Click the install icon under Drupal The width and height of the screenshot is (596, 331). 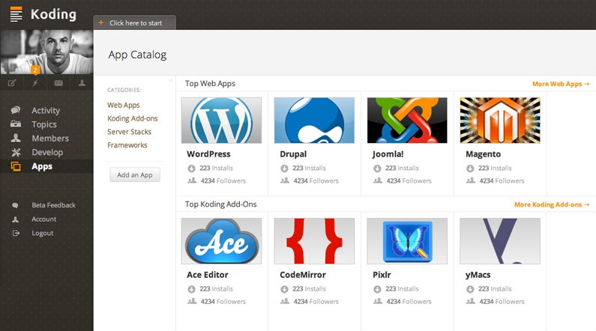click(284, 168)
